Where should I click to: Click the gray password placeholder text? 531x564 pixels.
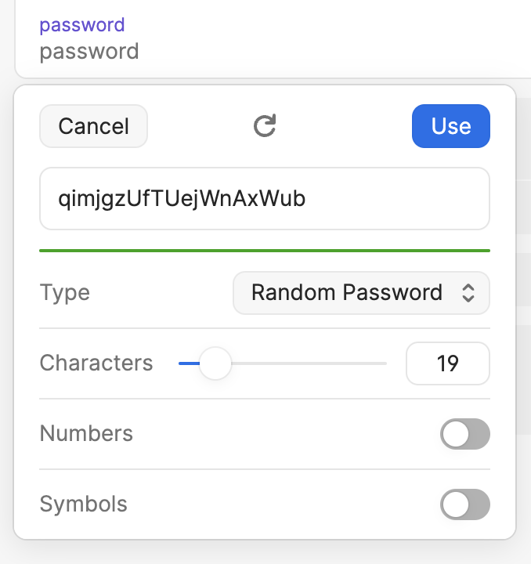pyautogui.click(x=89, y=52)
